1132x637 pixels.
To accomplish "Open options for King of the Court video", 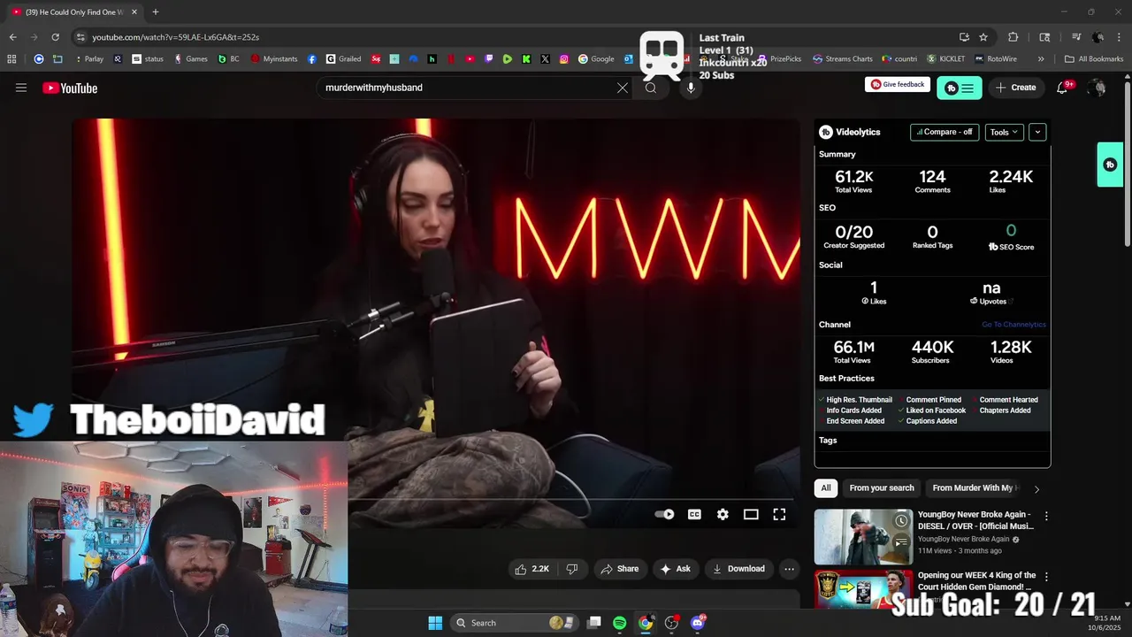I will pos(1046,577).
